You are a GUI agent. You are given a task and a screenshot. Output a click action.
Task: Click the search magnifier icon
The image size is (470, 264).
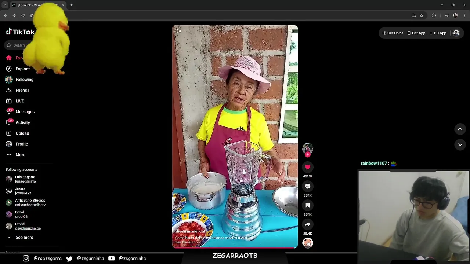pos(9,45)
